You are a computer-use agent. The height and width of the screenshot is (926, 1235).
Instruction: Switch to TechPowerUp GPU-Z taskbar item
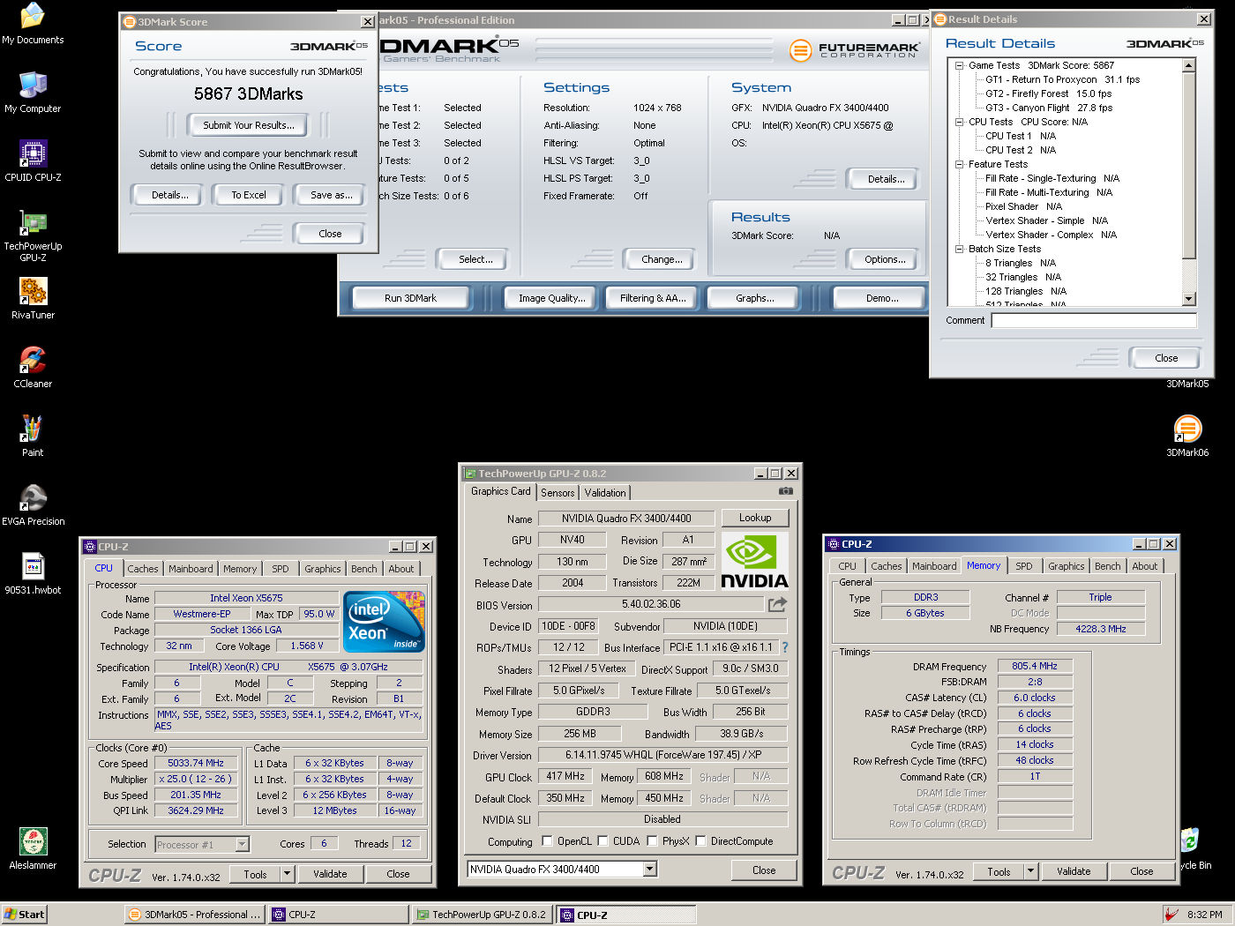(482, 915)
